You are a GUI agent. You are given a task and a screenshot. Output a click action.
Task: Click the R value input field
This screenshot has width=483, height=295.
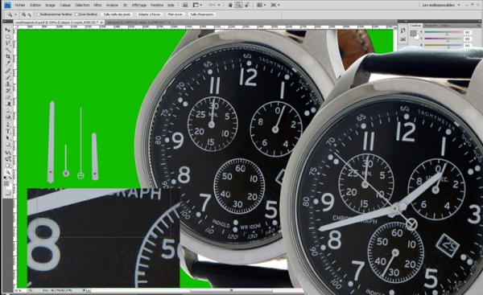(467, 32)
